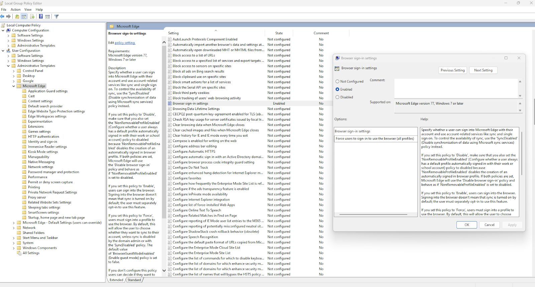Click Cancel in Browser sign-in settings dialog
535x287 pixels.
pyautogui.click(x=490, y=225)
